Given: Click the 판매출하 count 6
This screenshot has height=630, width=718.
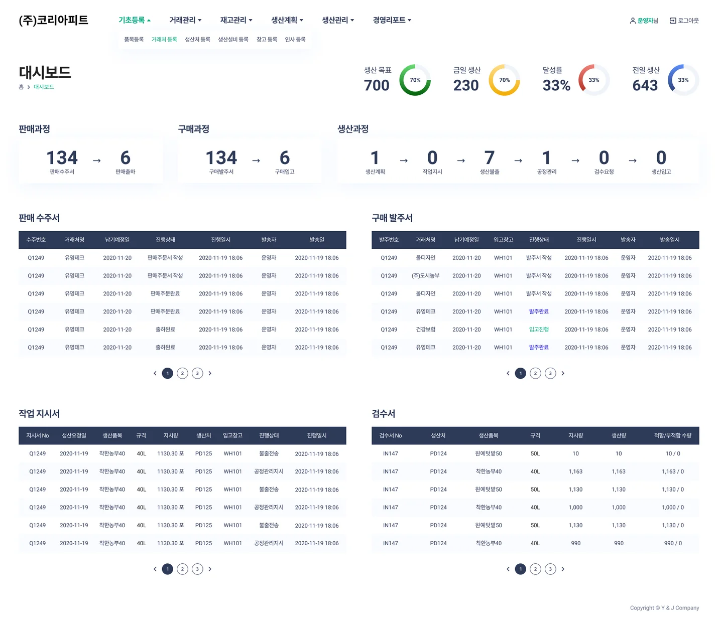Looking at the screenshot, I should pyautogui.click(x=126, y=158).
